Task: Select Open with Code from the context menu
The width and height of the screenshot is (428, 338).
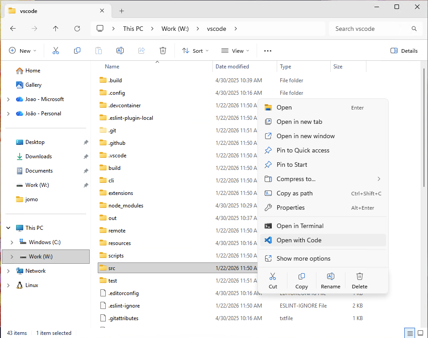Action: (x=298, y=240)
